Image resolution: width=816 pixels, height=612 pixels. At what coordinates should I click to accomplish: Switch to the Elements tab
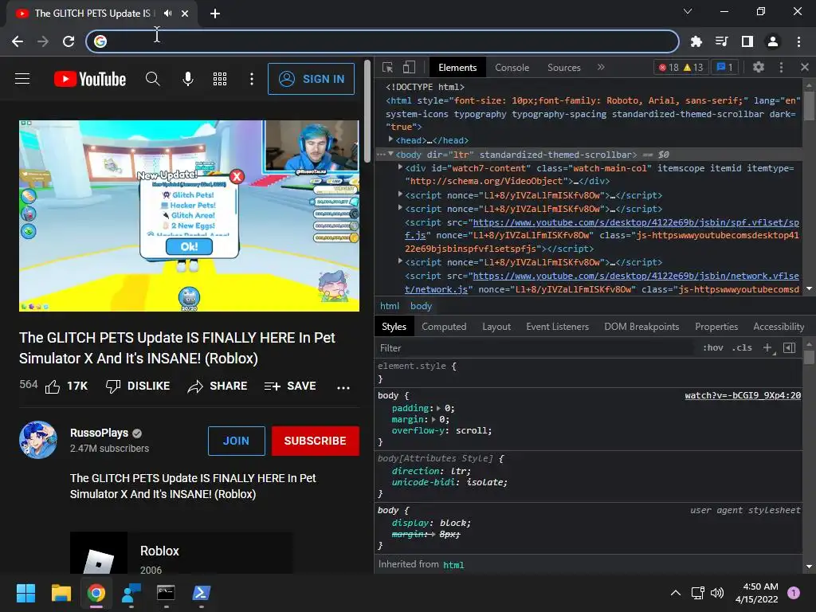pyautogui.click(x=457, y=68)
